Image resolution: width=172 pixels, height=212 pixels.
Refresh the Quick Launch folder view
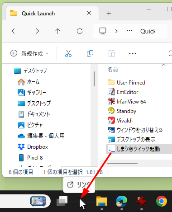(80, 31)
